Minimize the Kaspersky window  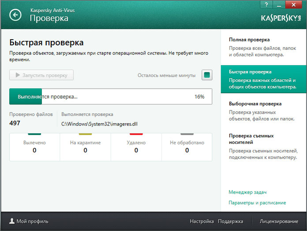279,5
